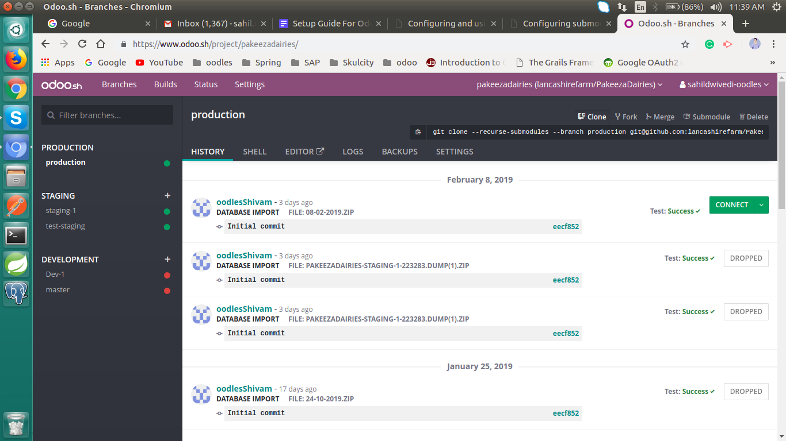Screen dimensions: 786x441
Task: Open the EDITOR tab
Action: [x=304, y=152]
